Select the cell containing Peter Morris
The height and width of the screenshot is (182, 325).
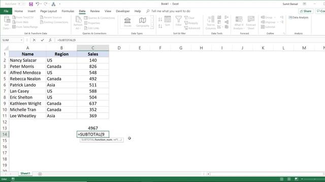click(x=27, y=66)
